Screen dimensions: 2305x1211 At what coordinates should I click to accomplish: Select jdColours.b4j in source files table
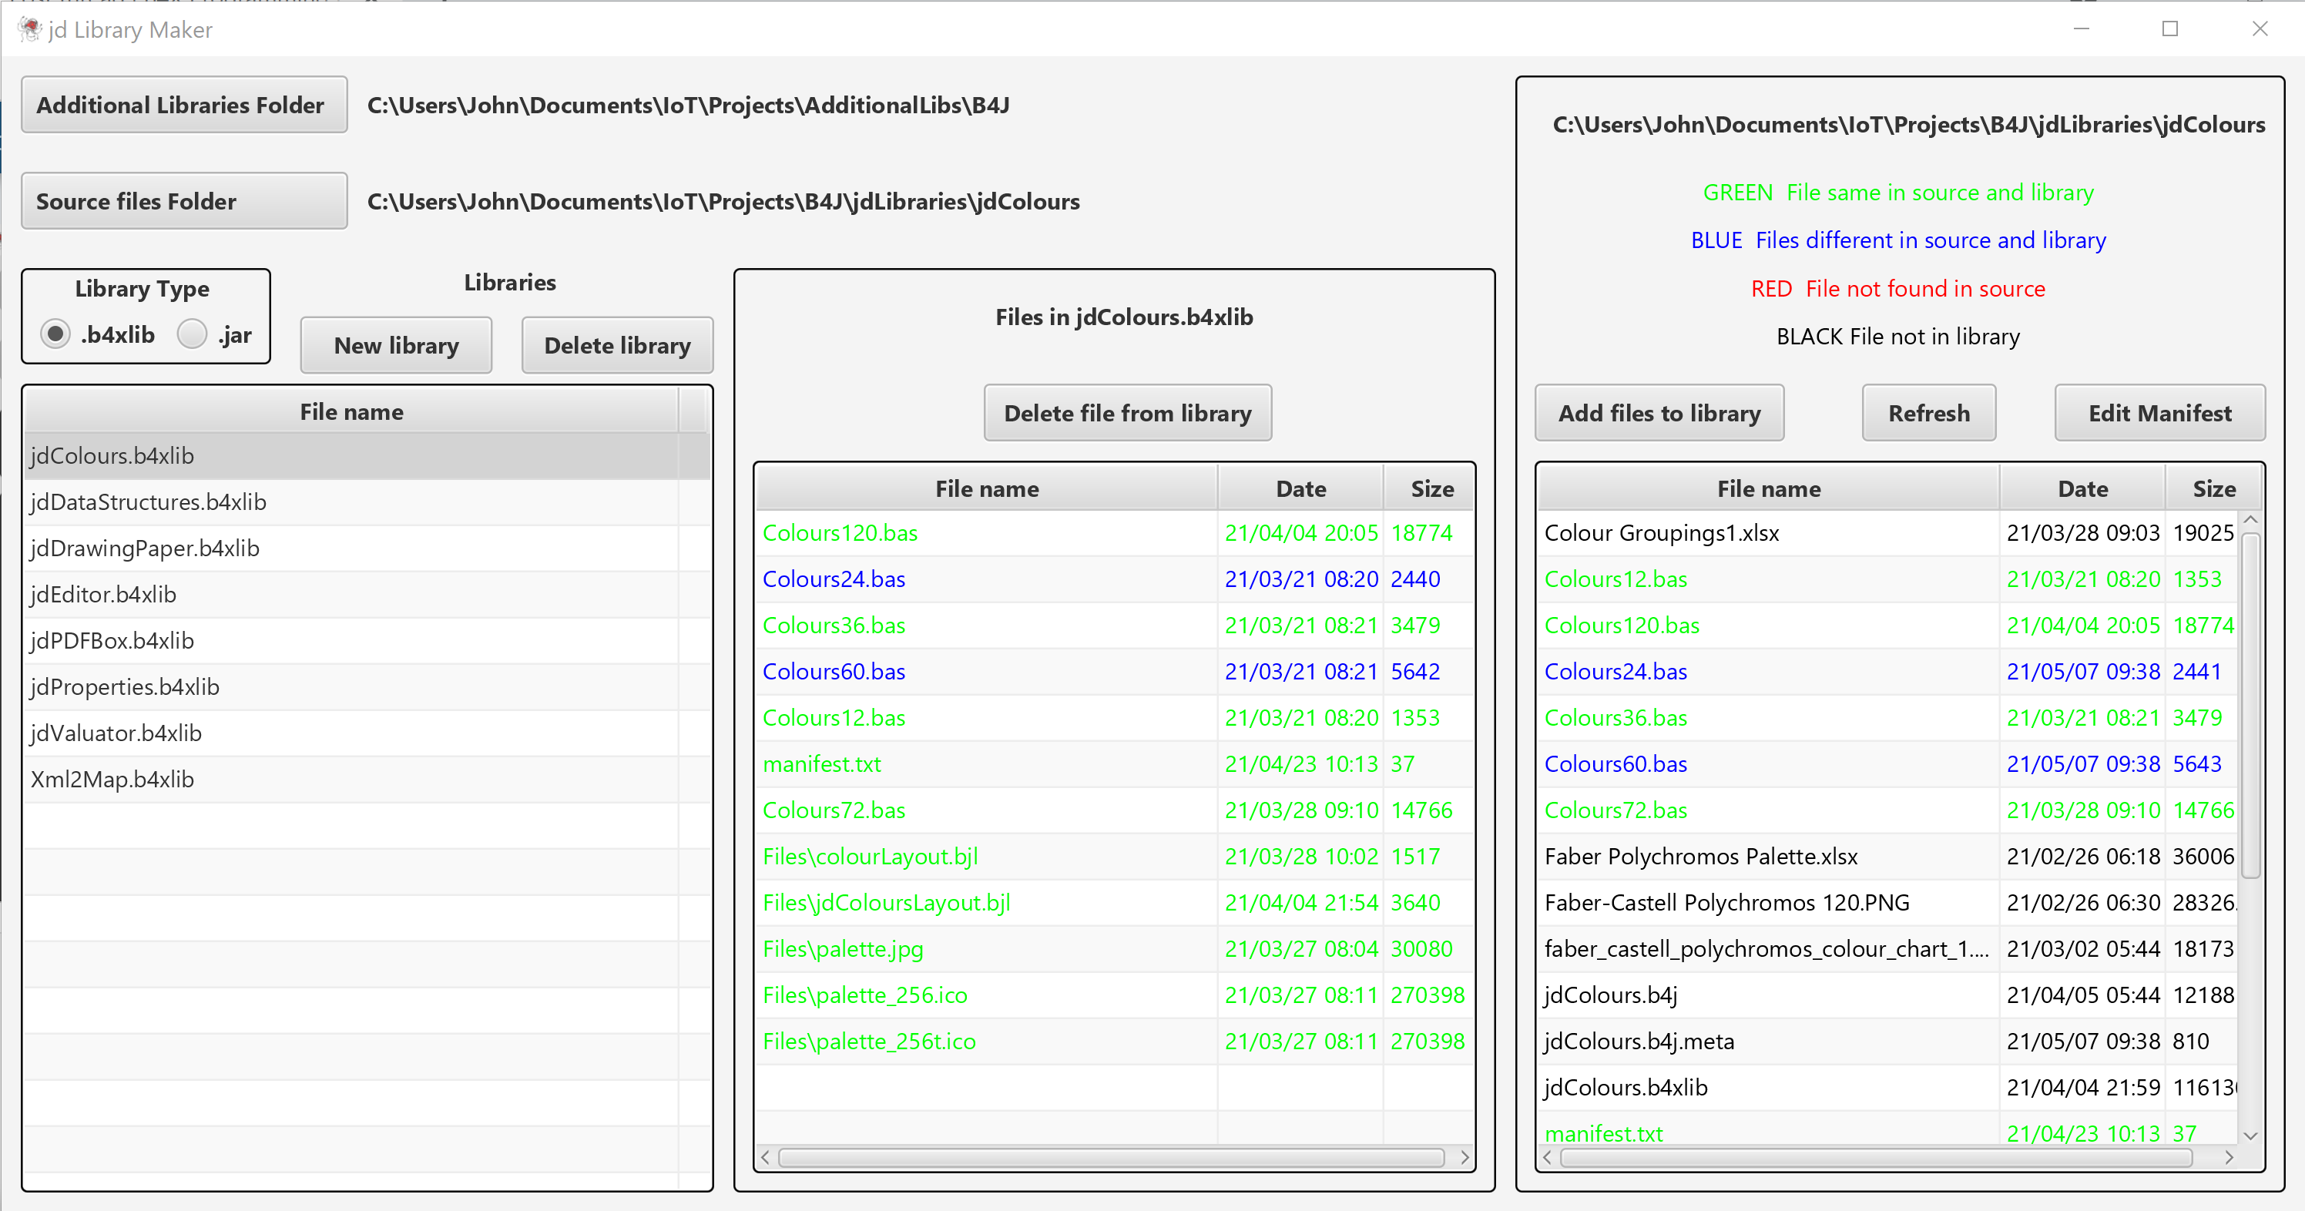[1611, 995]
